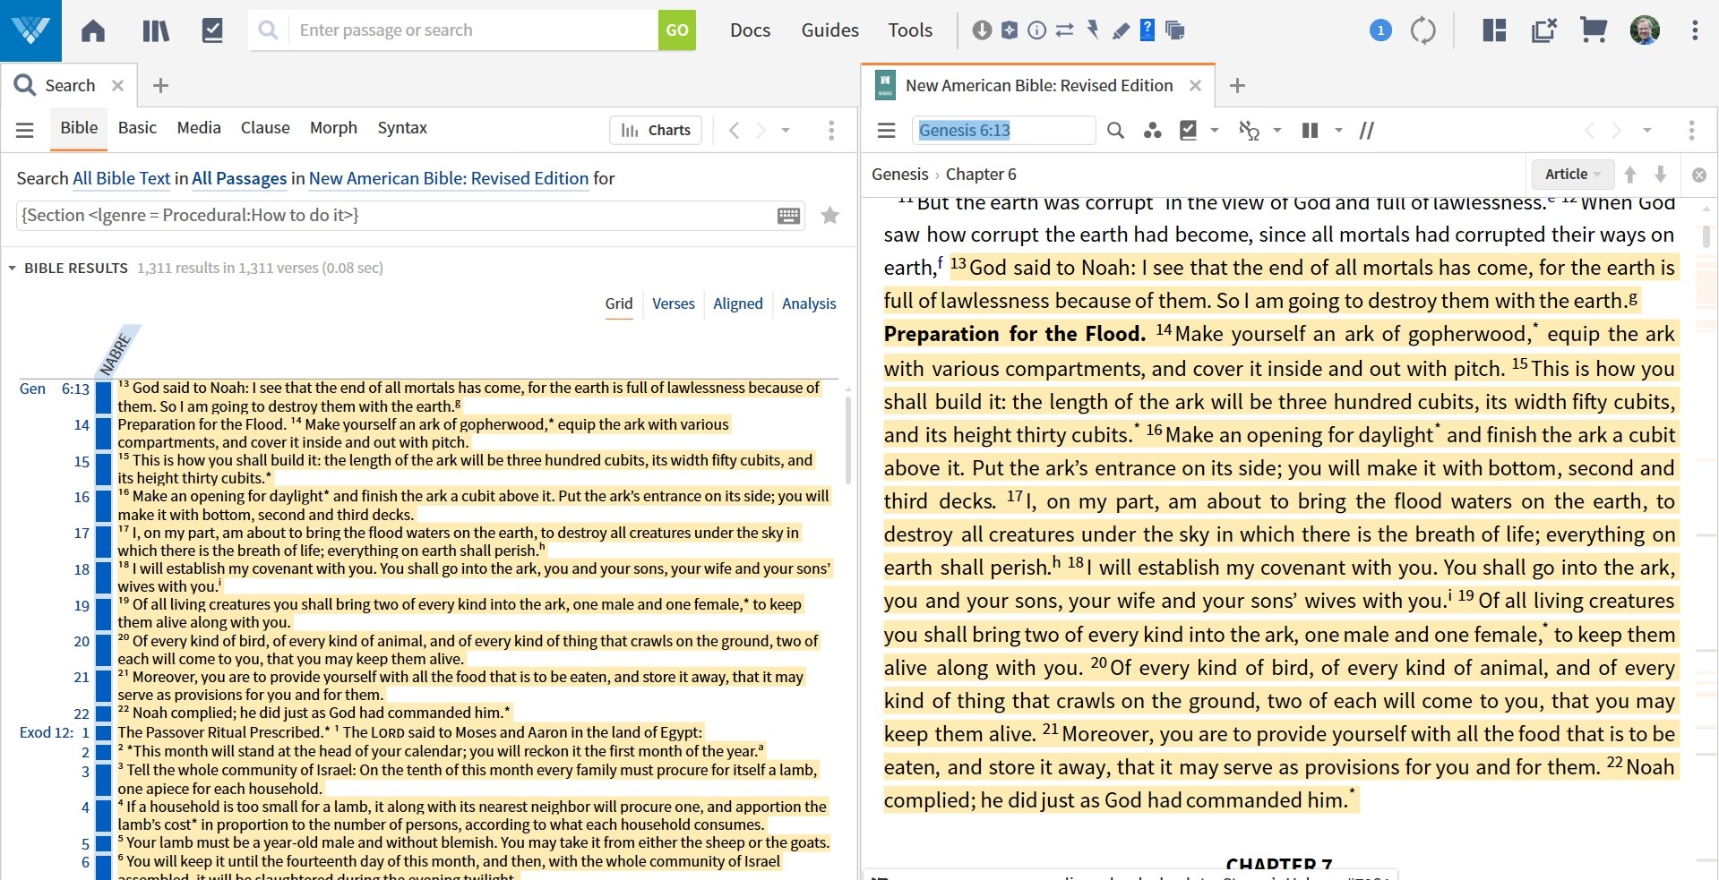Click the stacked cards shortcut icon
The image size is (1719, 880).
1175,30
